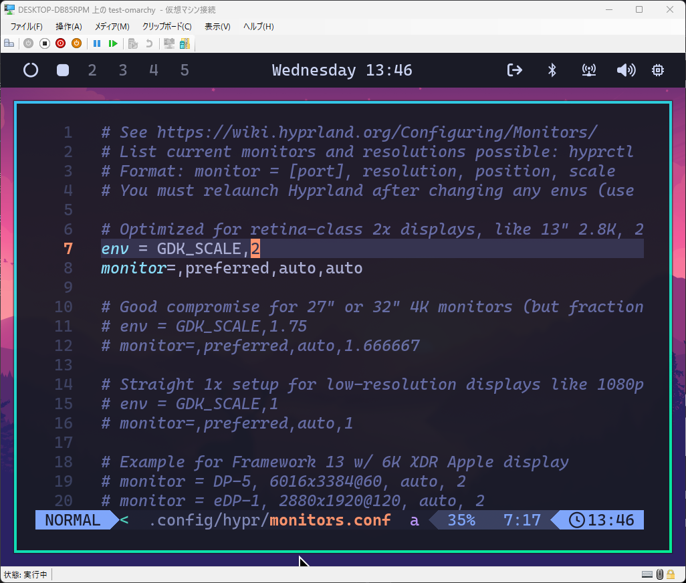Click the Wednesday 13:46 clock
The width and height of the screenshot is (686, 583).
(342, 70)
